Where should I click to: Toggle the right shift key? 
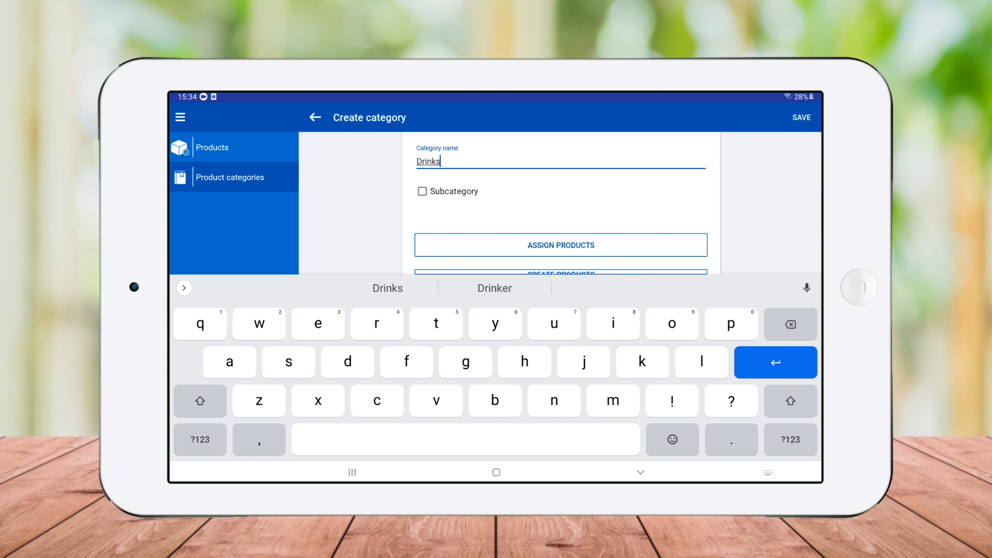point(790,401)
